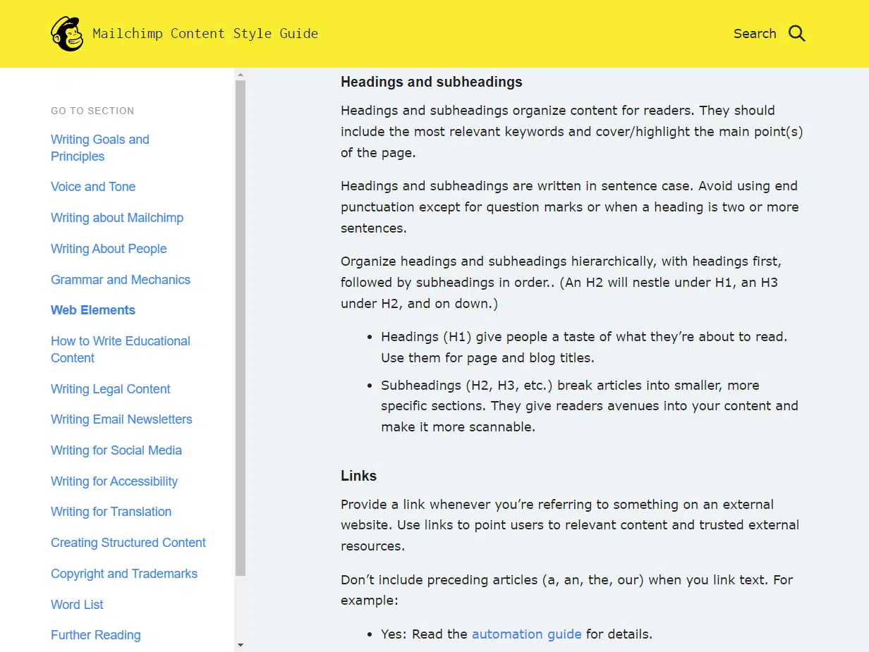Open the Search label in header
The height and width of the screenshot is (652, 869).
pos(754,33)
